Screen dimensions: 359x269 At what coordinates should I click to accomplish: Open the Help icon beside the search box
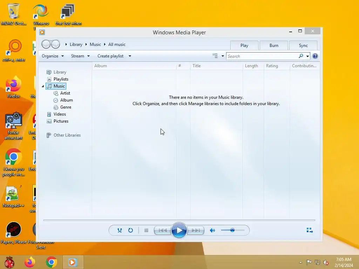coord(315,56)
